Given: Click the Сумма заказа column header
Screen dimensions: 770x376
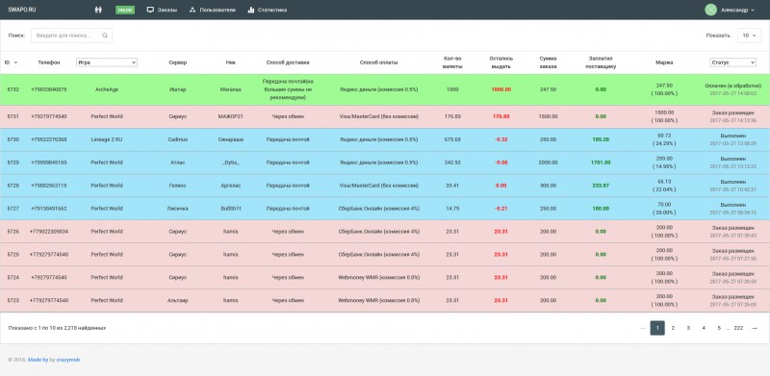Looking at the screenshot, I should pyautogui.click(x=548, y=63).
